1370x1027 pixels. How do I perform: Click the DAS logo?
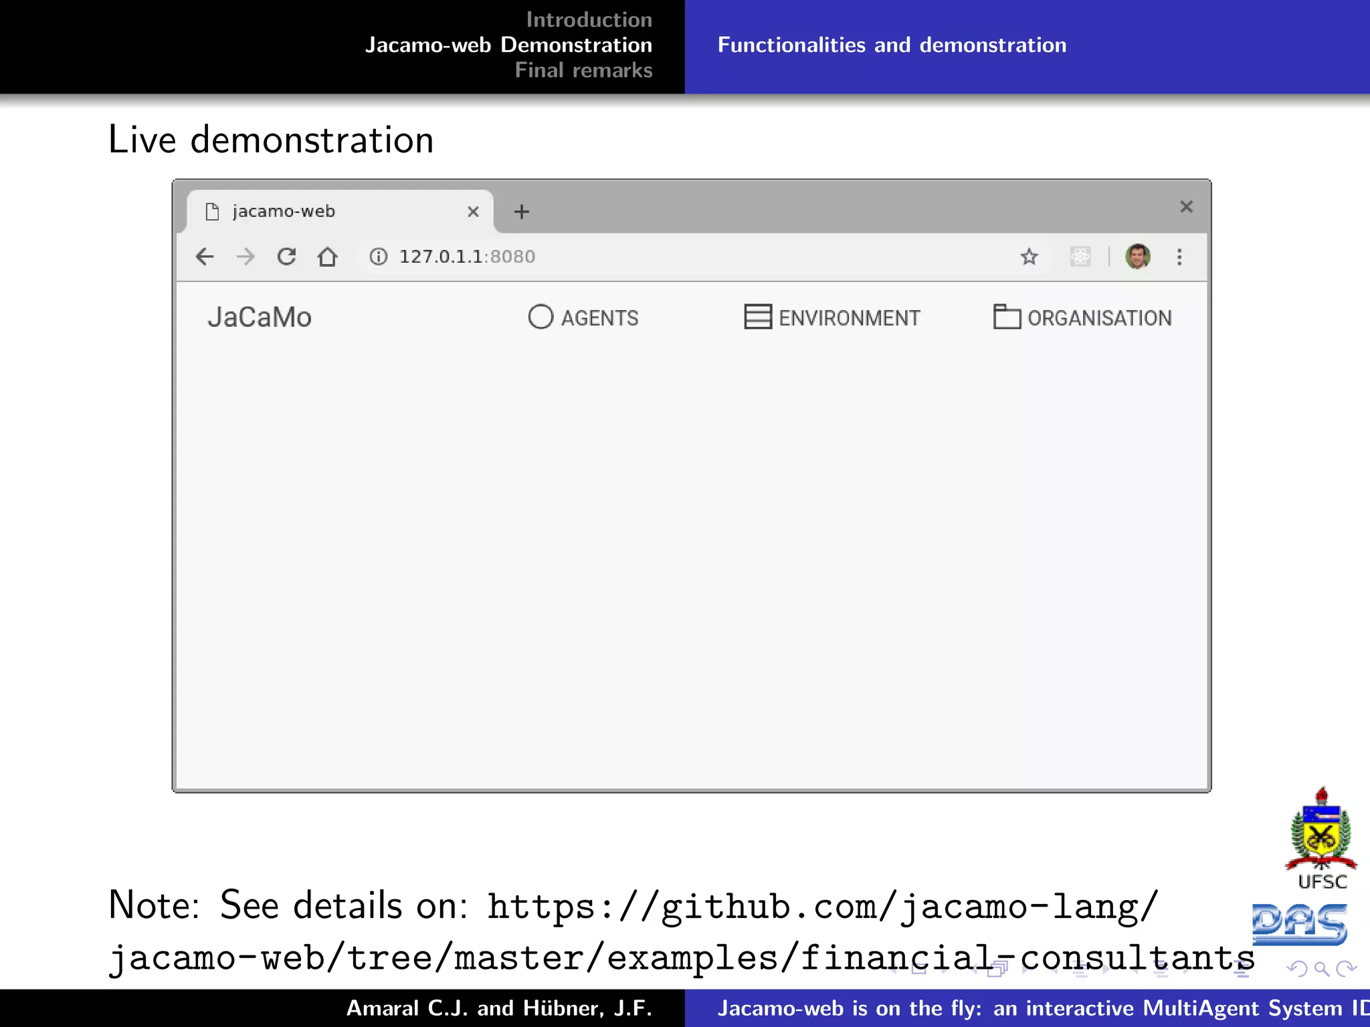(x=1299, y=925)
